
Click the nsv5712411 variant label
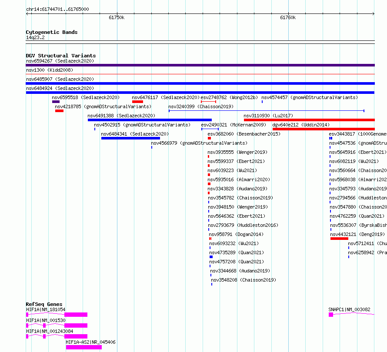pos(367,243)
